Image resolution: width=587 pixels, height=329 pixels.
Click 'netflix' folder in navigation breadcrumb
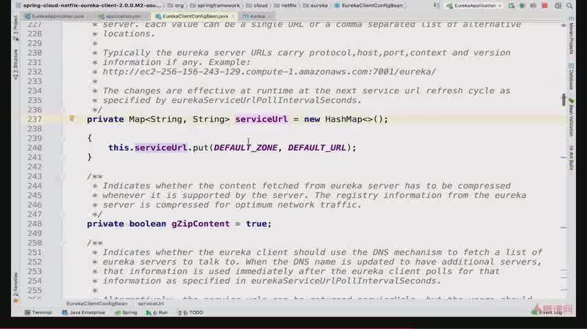[285, 5]
